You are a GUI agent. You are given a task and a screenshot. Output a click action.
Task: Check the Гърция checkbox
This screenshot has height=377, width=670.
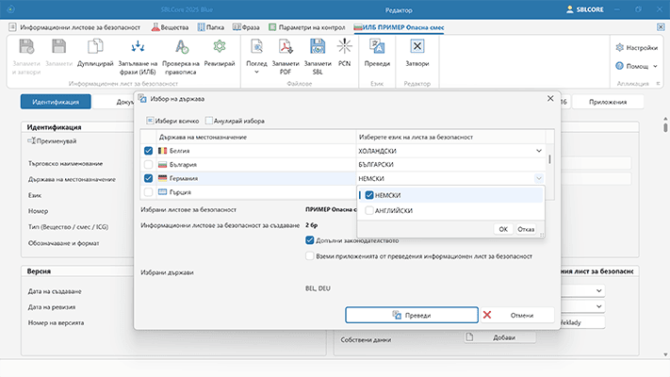(x=148, y=192)
